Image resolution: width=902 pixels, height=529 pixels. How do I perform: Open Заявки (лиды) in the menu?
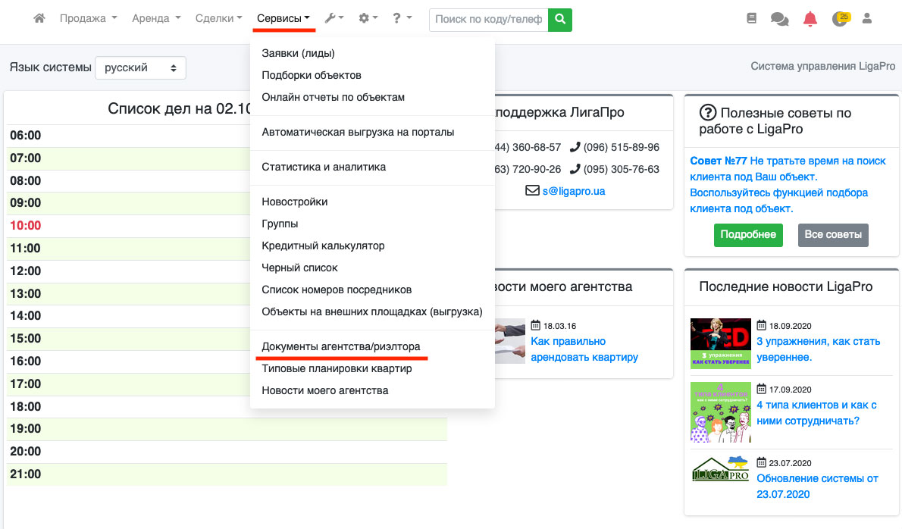pyautogui.click(x=298, y=53)
